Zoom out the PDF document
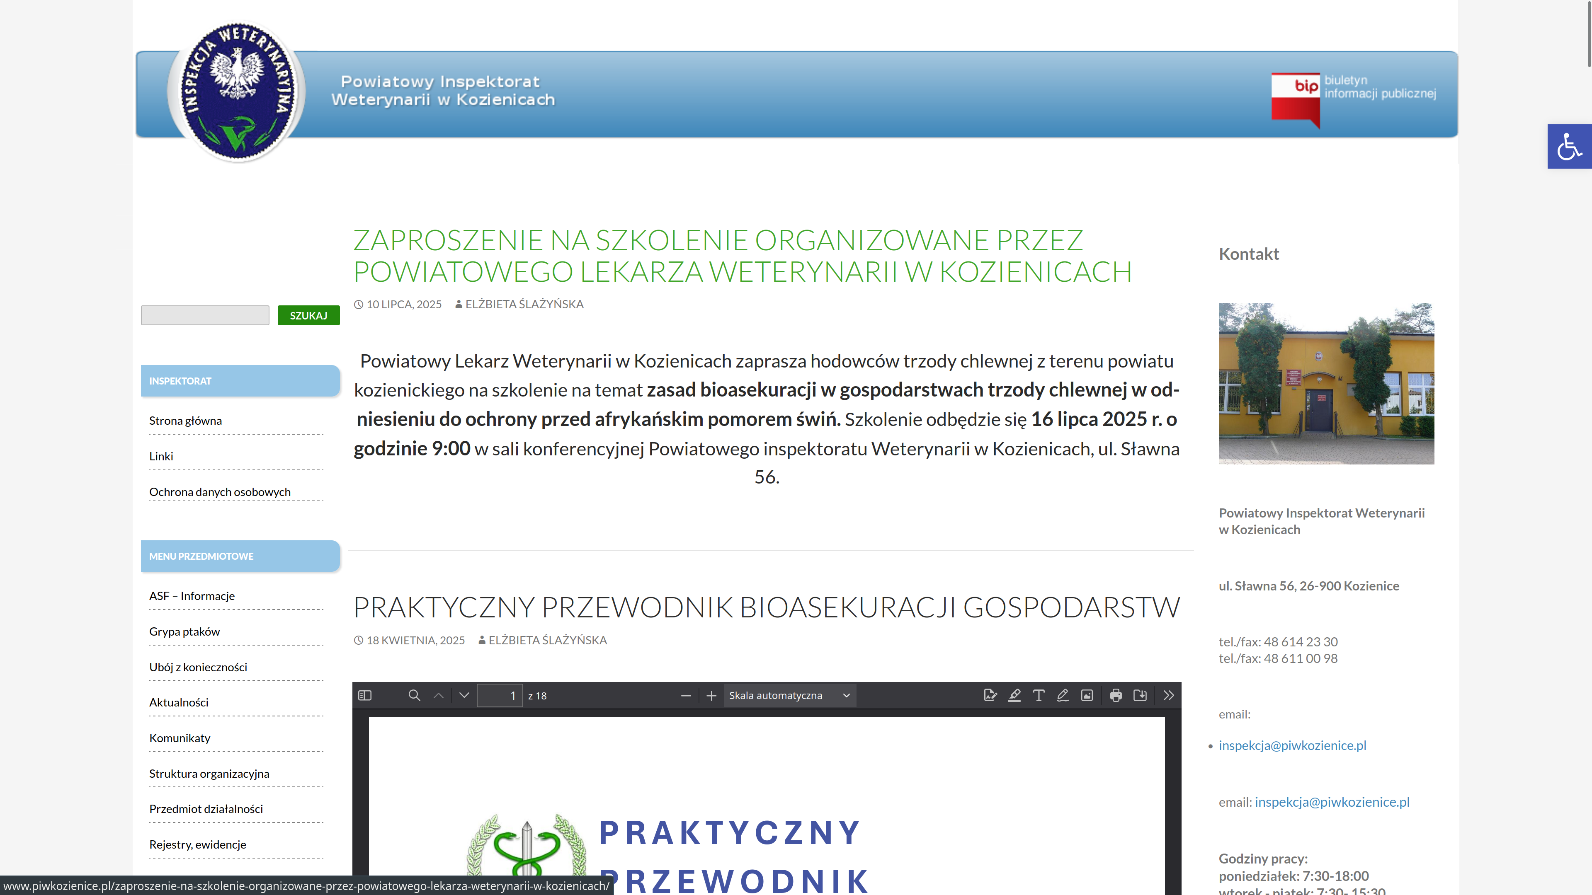 coord(685,696)
